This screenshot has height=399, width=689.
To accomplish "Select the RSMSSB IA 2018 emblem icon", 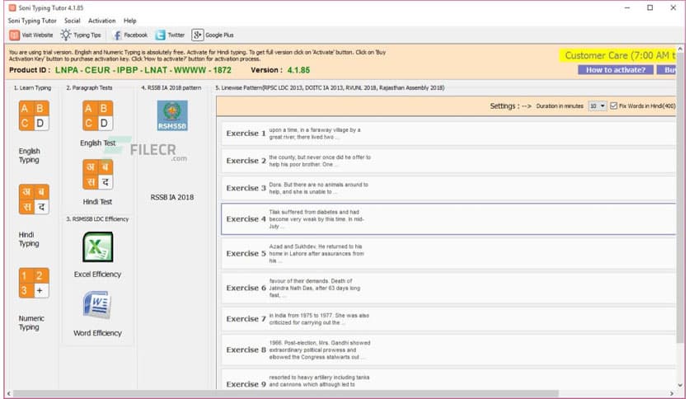I will point(172,116).
